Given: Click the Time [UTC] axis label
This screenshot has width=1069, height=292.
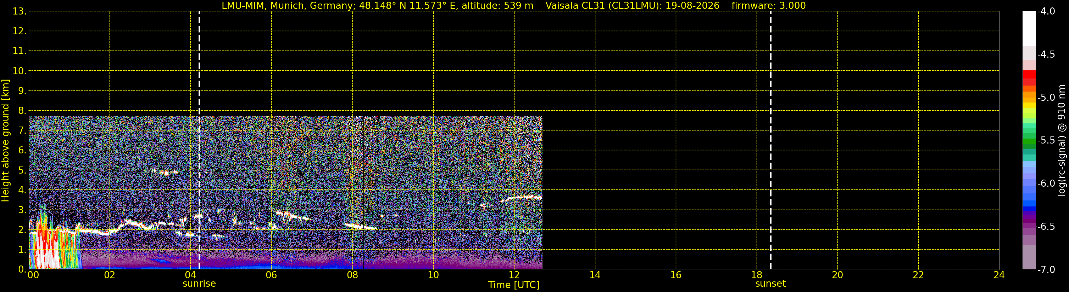Looking at the screenshot, I should [514, 285].
